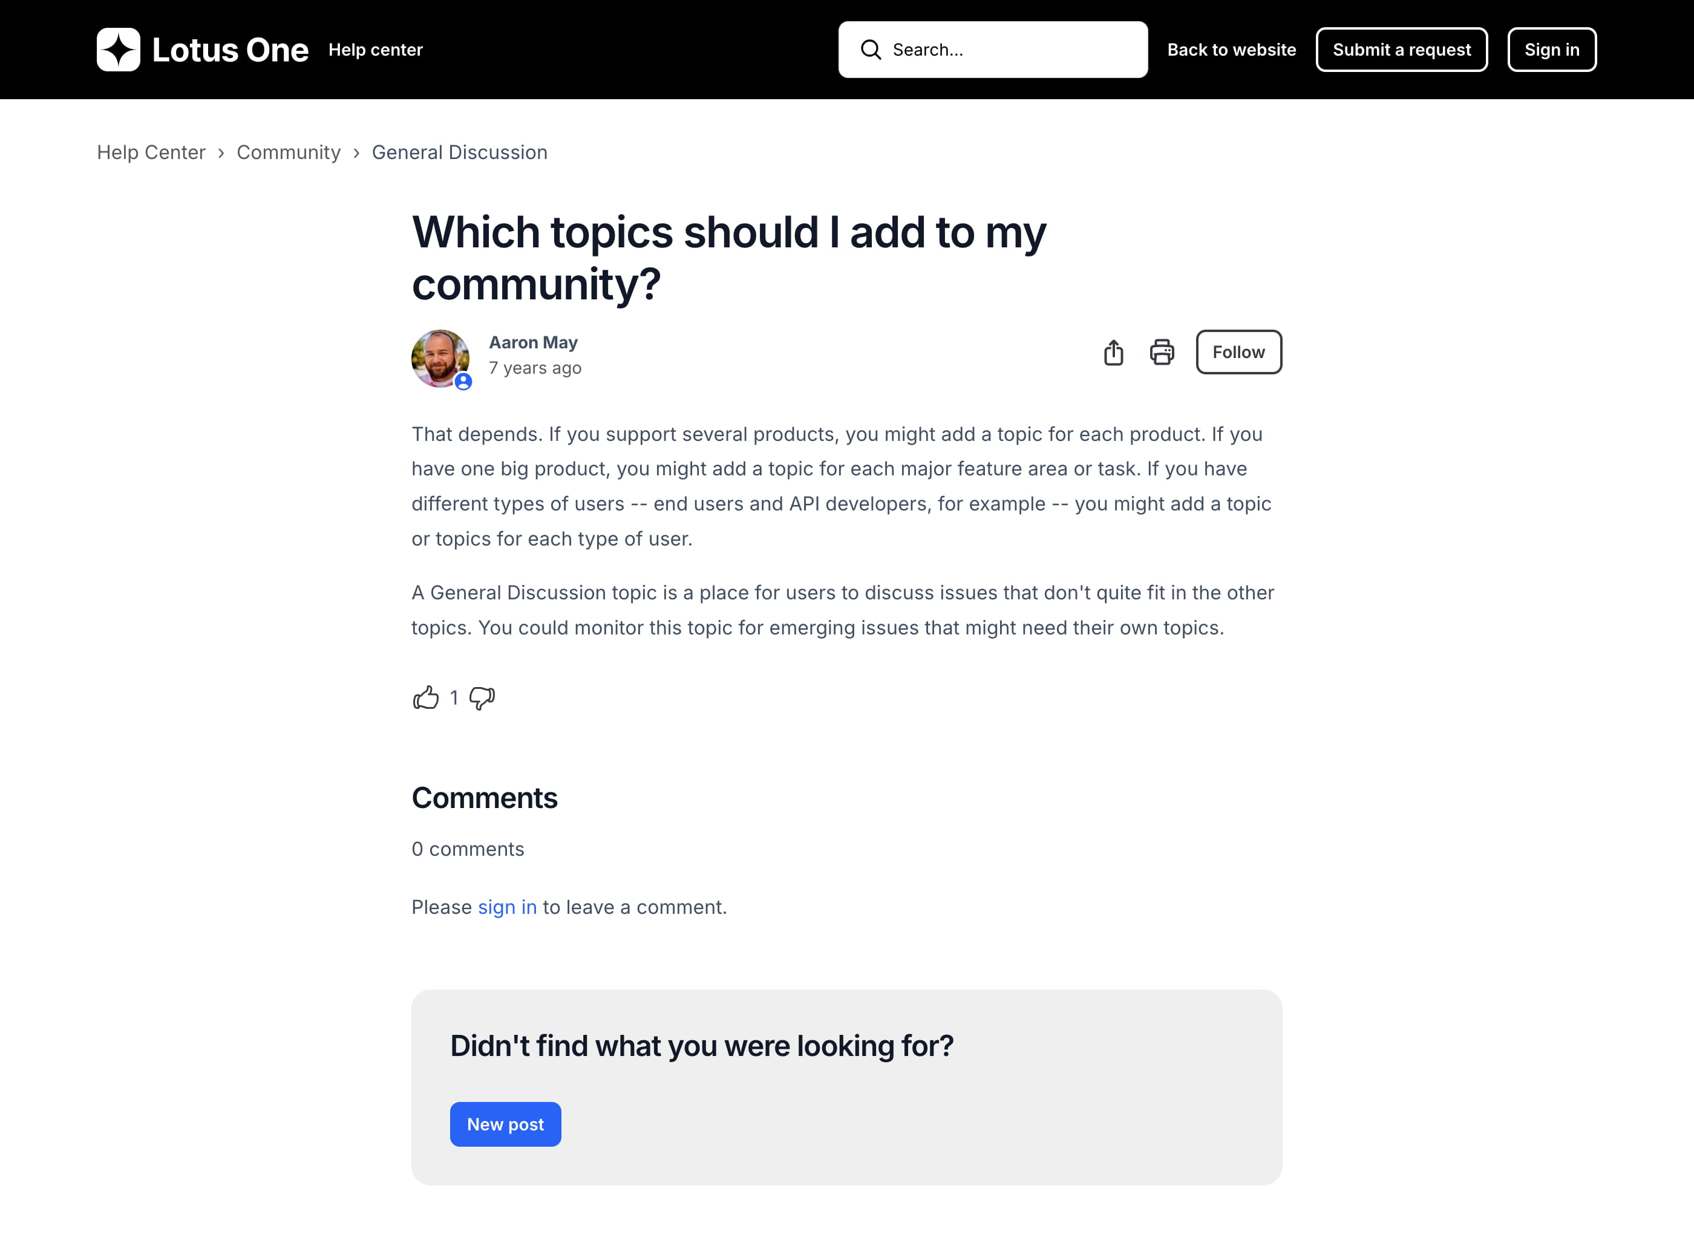
Task: Click the Aaron May author name
Action: pos(533,343)
